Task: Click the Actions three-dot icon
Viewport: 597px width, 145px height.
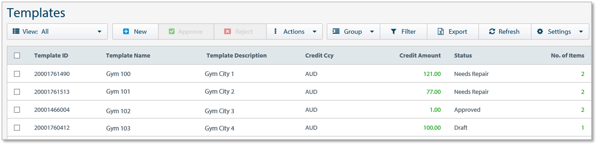Action: (276, 32)
